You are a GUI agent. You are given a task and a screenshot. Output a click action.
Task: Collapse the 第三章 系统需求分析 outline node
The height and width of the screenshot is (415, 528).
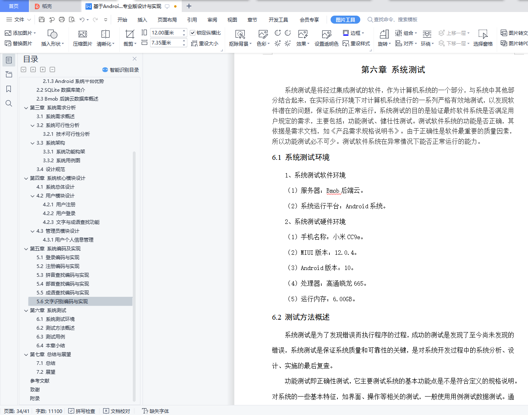26,108
